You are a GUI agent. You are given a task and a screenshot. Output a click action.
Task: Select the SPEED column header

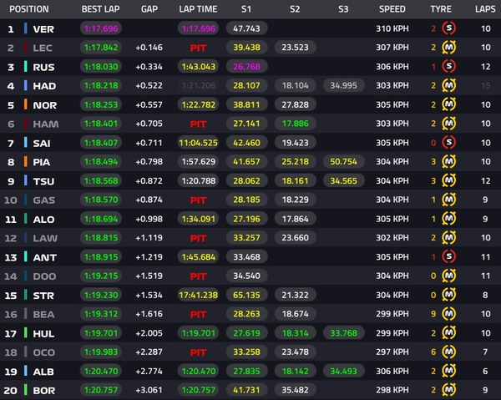(392, 9)
